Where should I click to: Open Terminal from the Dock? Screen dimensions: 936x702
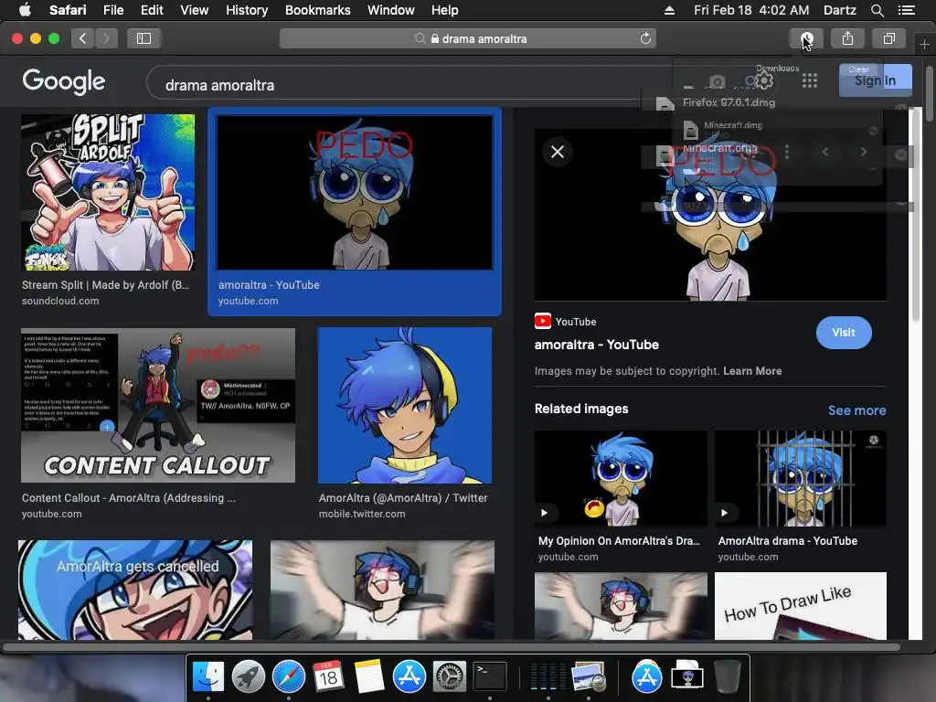coord(490,677)
